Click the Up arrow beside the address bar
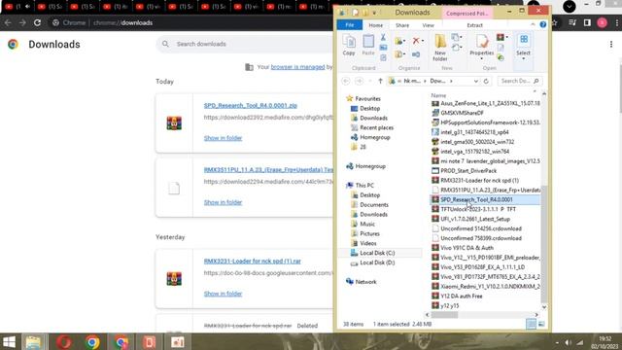The height and width of the screenshot is (350, 622). (380, 81)
